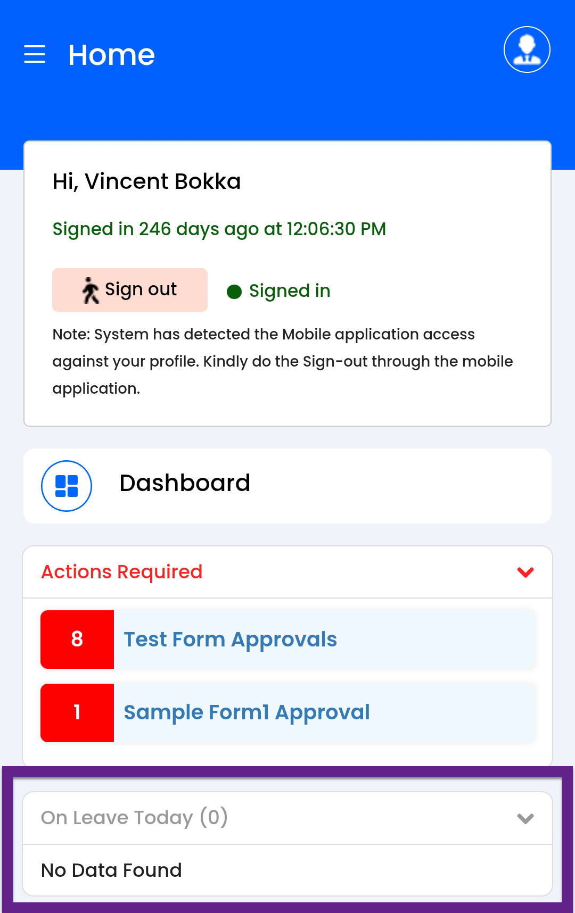
Task: Click the greeting Hi, Vincent Bokka
Action: pos(146,181)
